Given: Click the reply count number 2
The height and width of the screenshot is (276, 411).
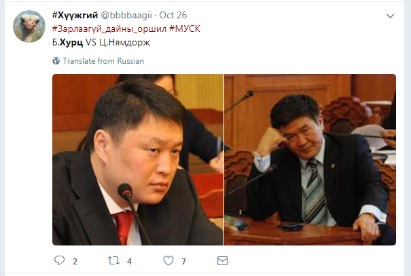Looking at the screenshot, I should pyautogui.click(x=75, y=261).
